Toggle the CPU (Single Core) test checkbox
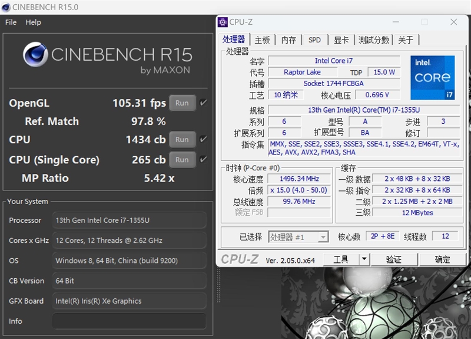The width and height of the screenshot is (471, 339). tap(203, 159)
